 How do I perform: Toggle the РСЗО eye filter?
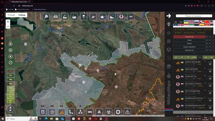(x=208, y=29)
